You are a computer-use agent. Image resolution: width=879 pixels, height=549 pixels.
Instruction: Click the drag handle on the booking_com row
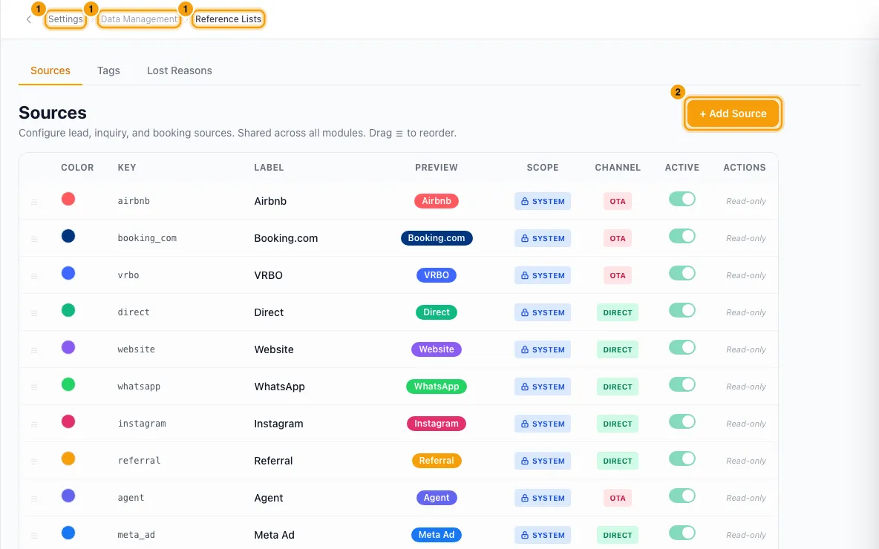[x=34, y=239]
